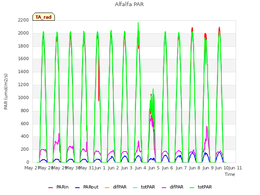Click the Alfalfa PAR chart title

click(129, 4)
